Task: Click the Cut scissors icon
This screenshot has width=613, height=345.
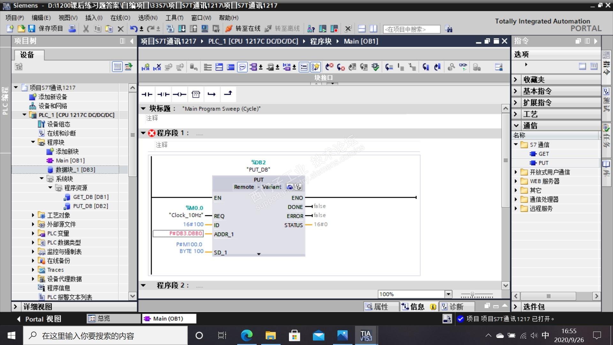Action: point(86,29)
